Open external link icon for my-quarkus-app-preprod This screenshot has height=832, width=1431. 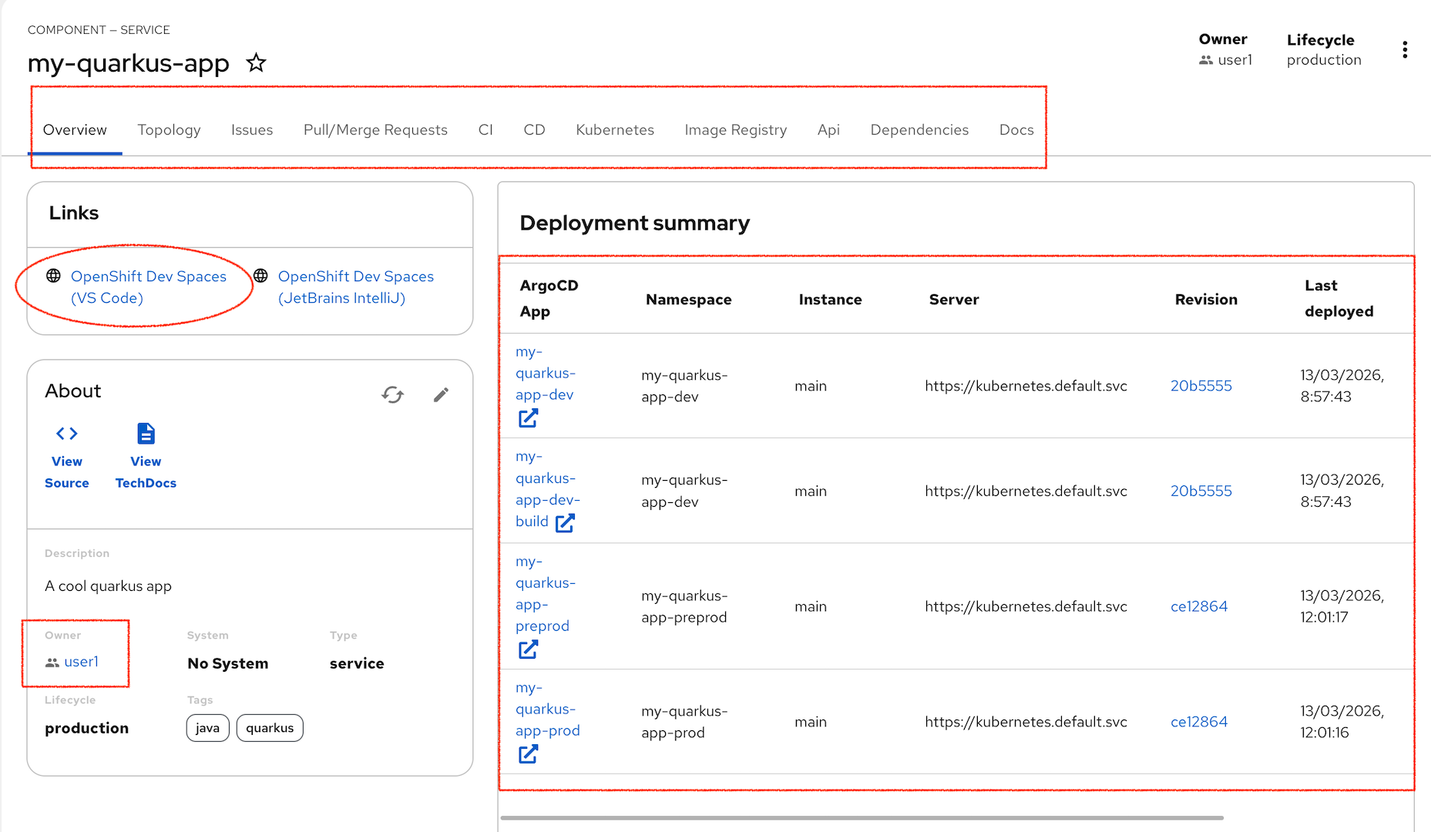click(x=528, y=650)
